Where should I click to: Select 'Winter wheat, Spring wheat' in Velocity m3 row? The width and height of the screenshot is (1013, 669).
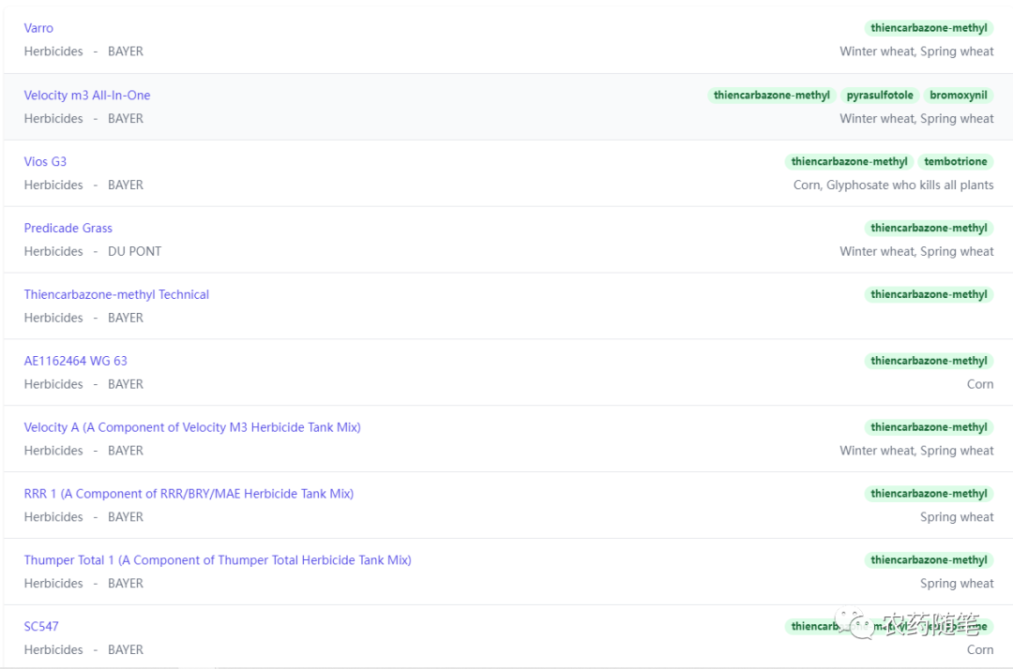916,119
